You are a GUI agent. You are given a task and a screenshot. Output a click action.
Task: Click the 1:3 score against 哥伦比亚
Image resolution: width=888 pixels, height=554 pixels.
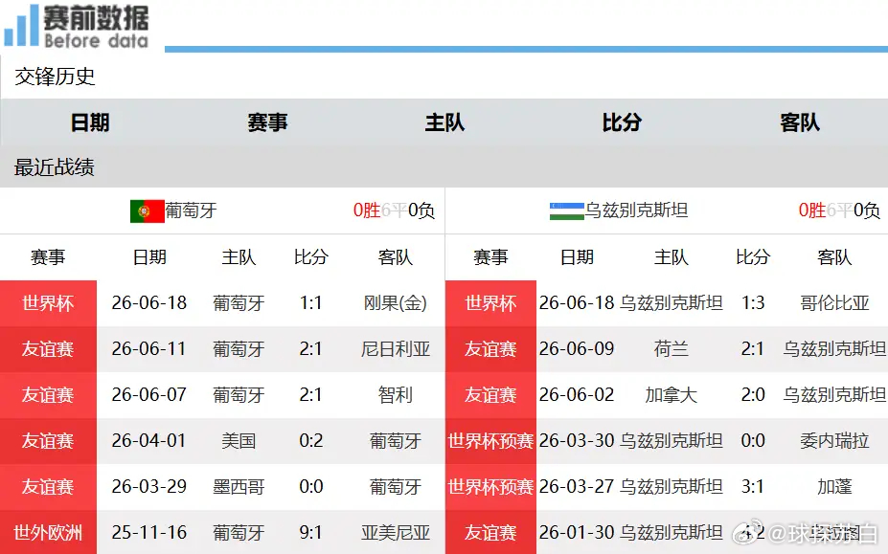click(753, 303)
